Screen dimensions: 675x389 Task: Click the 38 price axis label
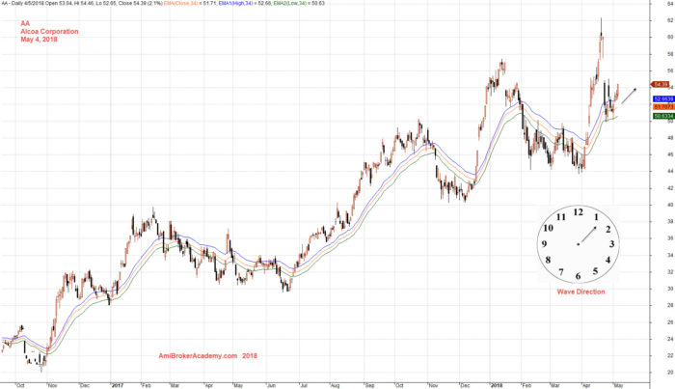coord(671,221)
